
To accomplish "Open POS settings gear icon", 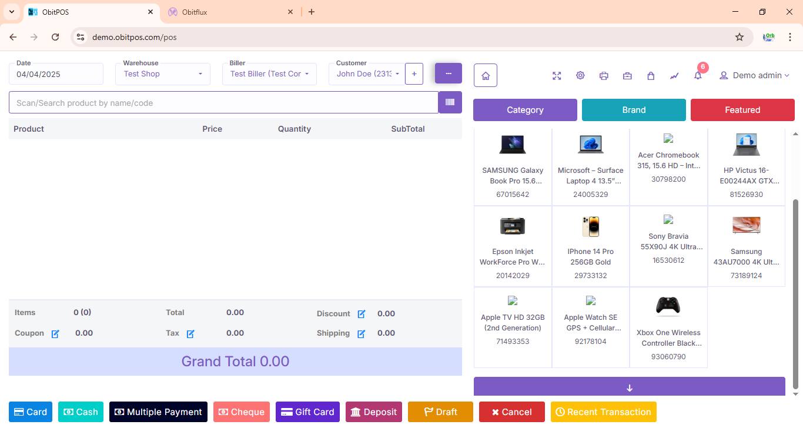I will coord(580,76).
